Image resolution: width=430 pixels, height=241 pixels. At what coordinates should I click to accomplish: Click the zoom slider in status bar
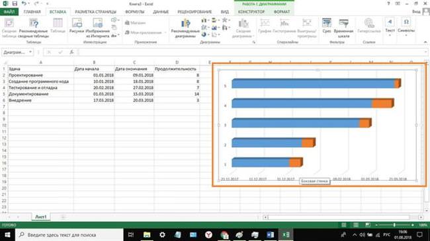pos(394,225)
